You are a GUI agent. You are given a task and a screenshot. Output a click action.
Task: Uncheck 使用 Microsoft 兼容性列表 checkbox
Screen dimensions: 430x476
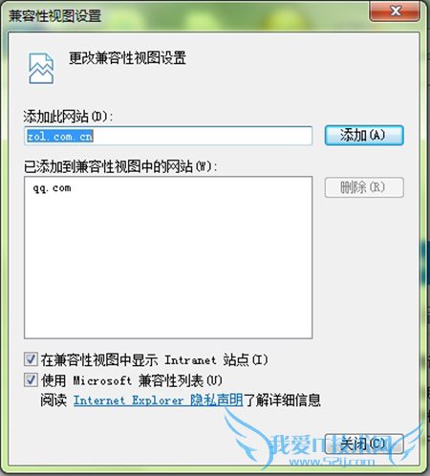tap(31, 380)
